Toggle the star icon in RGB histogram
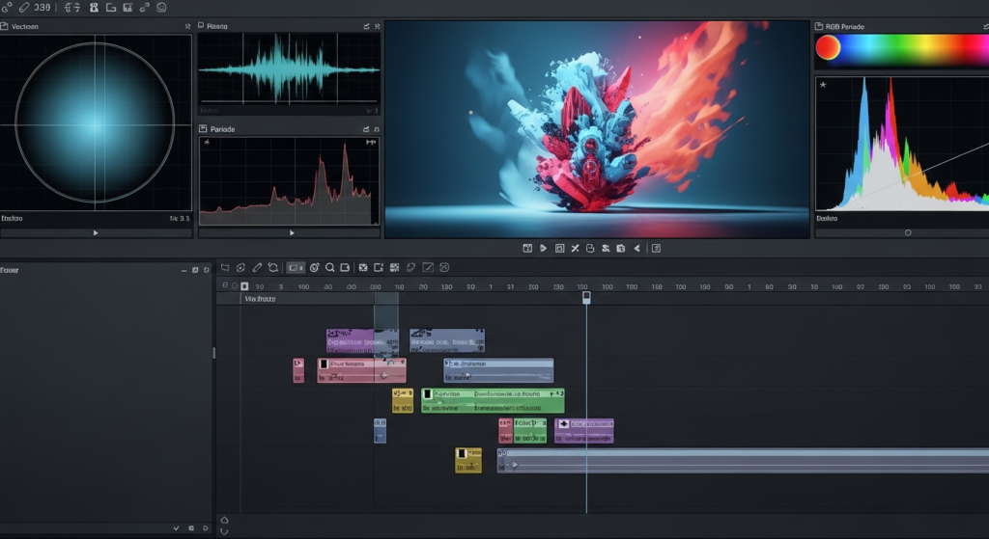Image resolution: width=989 pixels, height=539 pixels. click(823, 85)
